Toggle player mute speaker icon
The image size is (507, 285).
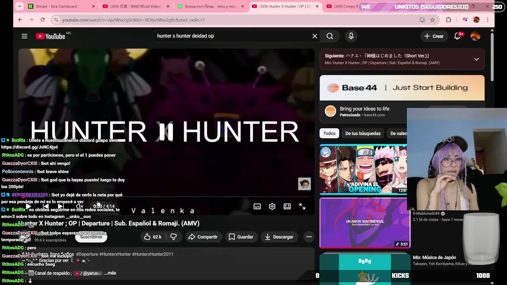pyautogui.click(x=80, y=206)
